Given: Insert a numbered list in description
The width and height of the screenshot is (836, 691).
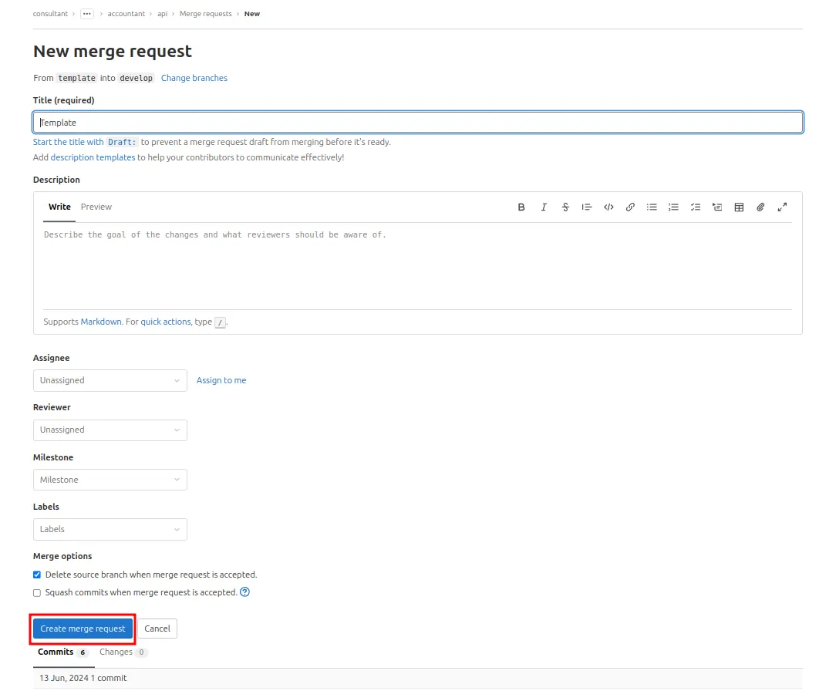Looking at the screenshot, I should click(673, 207).
